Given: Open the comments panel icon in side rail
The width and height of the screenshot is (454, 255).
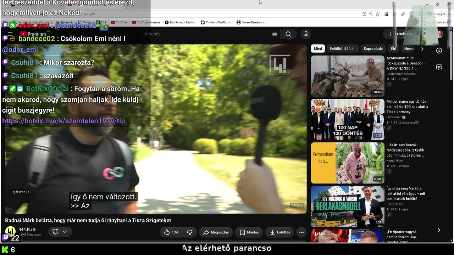Looking at the screenshot, I should click(x=439, y=67).
